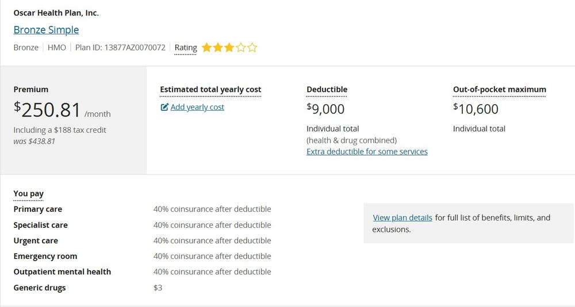
Task: Click the View plan details link
Action: click(402, 217)
